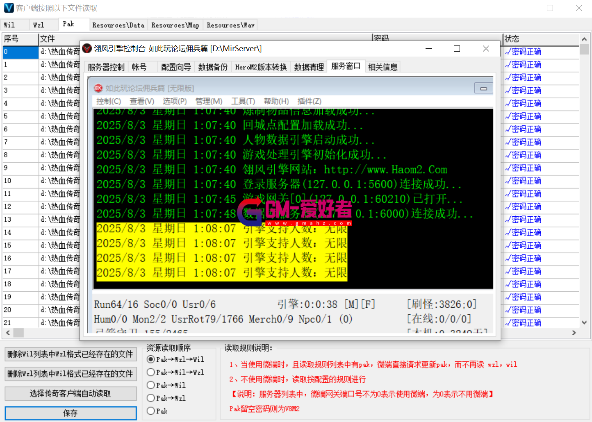
Task: Select the Pak→Wzl→Wil read order
Action: 151,359
